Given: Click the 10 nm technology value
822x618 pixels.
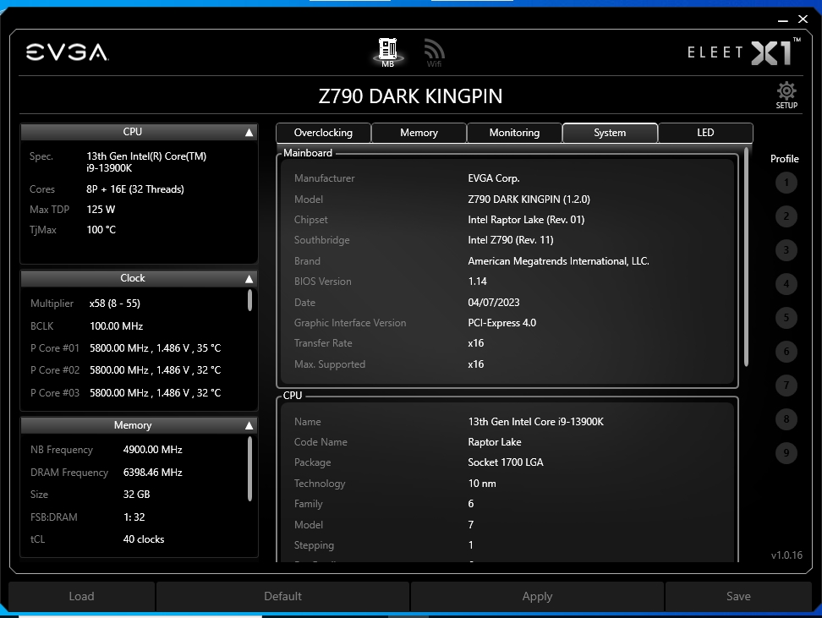Looking at the screenshot, I should click(x=482, y=484).
